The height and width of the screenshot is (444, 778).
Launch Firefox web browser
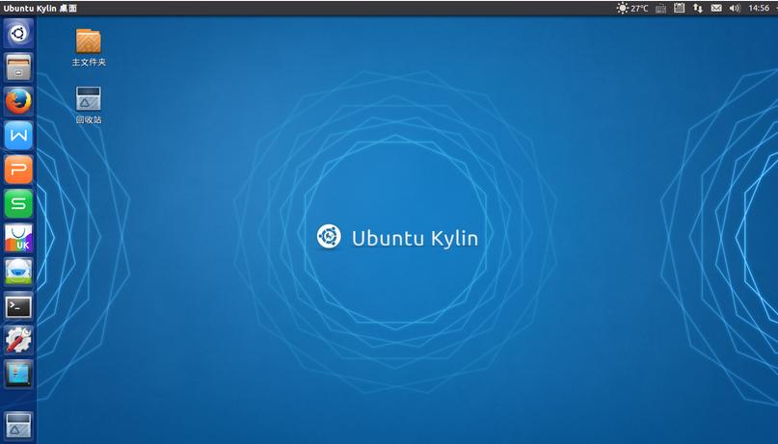point(18,101)
